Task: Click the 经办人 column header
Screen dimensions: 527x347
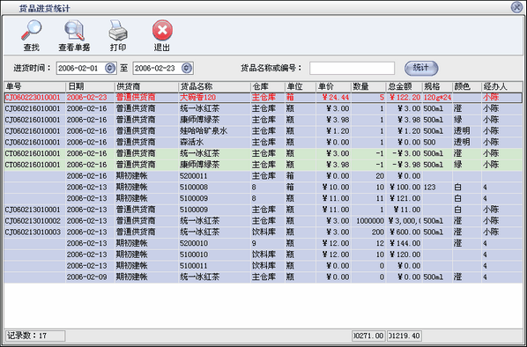Action: click(501, 86)
